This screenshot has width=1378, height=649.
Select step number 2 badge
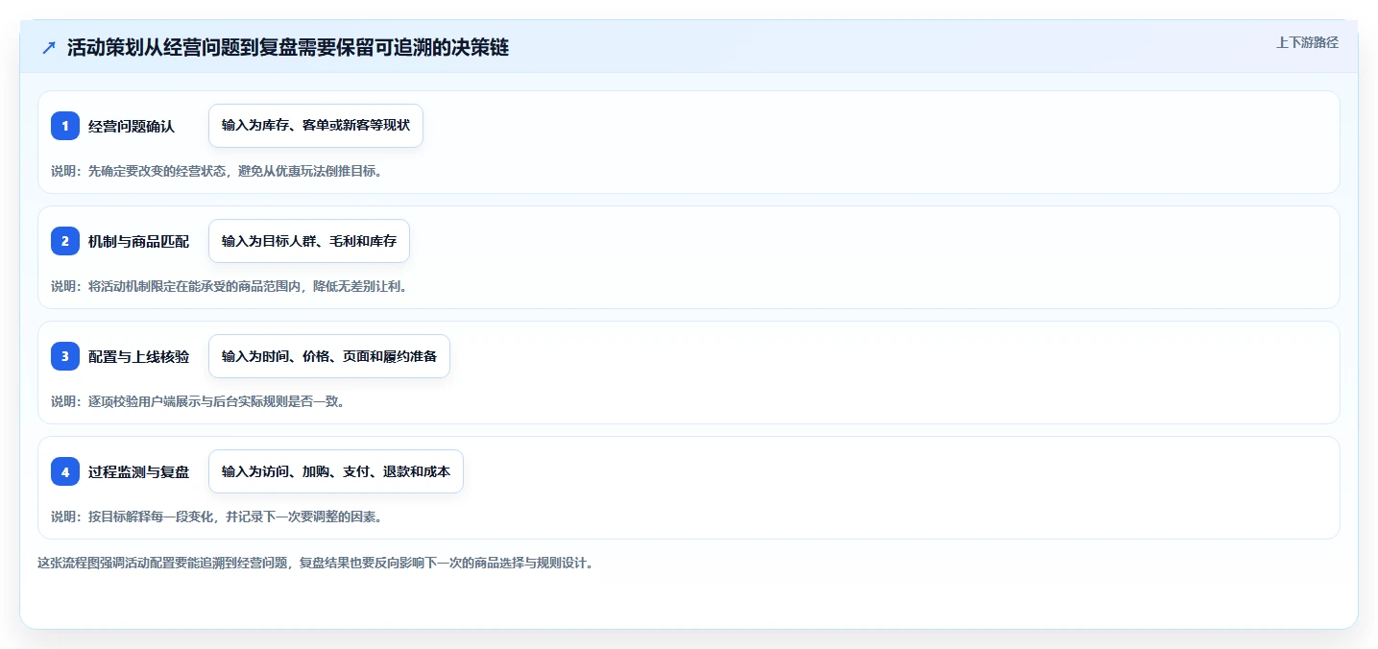click(x=65, y=241)
